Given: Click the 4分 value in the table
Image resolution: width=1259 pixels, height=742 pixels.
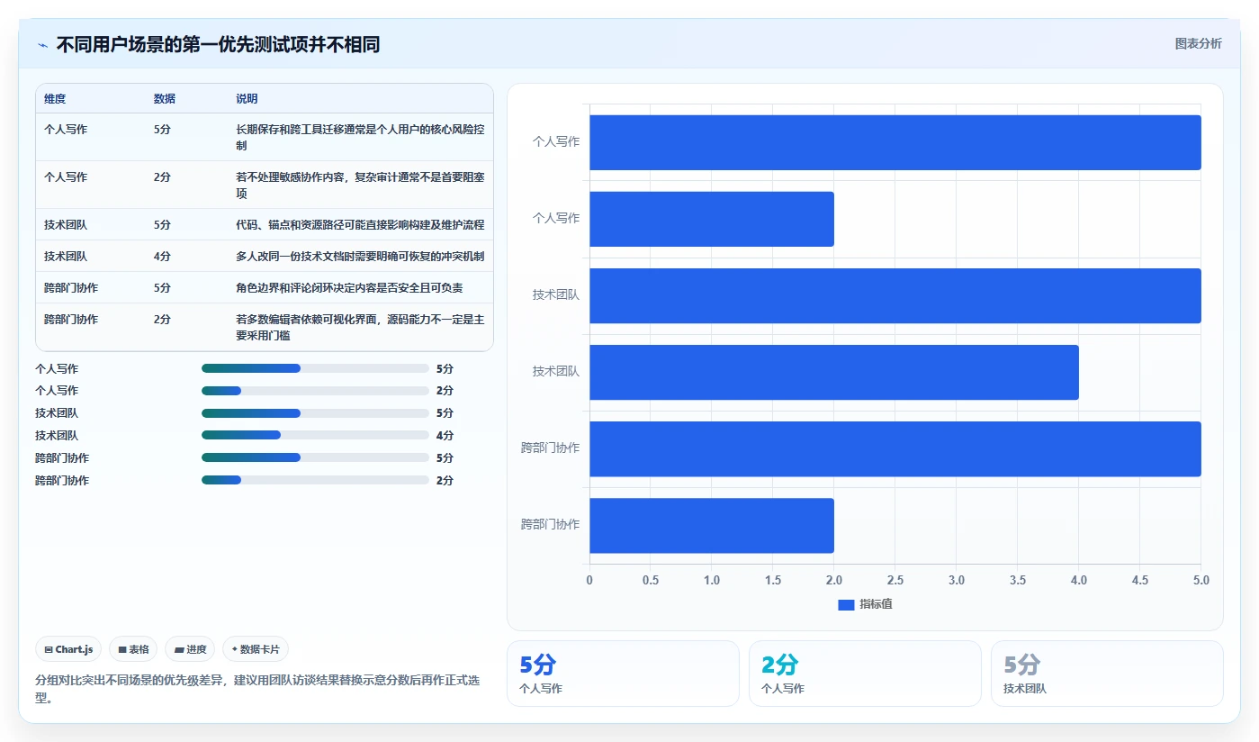Looking at the screenshot, I should [162, 256].
